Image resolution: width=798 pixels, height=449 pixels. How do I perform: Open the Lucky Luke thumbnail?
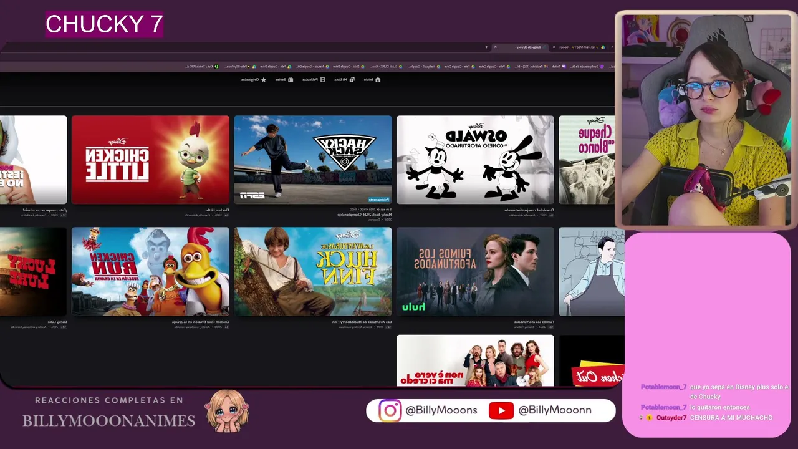(x=33, y=271)
